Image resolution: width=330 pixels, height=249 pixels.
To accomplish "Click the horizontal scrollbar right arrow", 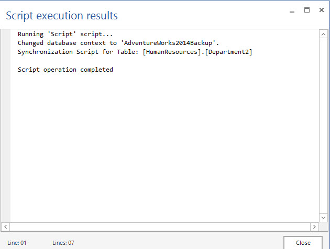I will coord(314,227).
